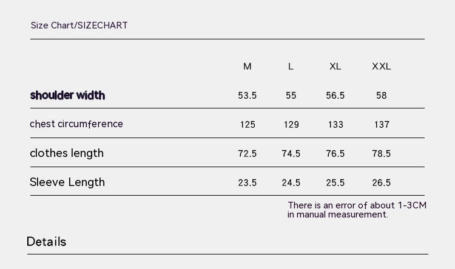Click the manual measurement error note
The height and width of the screenshot is (269, 455).
click(x=357, y=210)
